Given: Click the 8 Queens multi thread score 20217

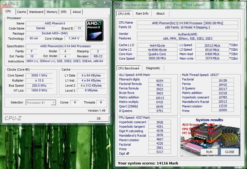Looking at the screenshot, I should (223, 89).
